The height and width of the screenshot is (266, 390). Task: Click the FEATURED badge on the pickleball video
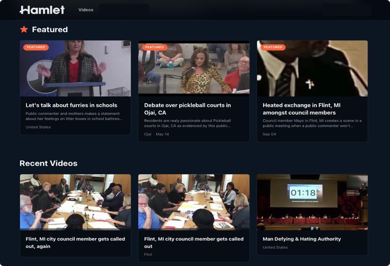(x=155, y=47)
